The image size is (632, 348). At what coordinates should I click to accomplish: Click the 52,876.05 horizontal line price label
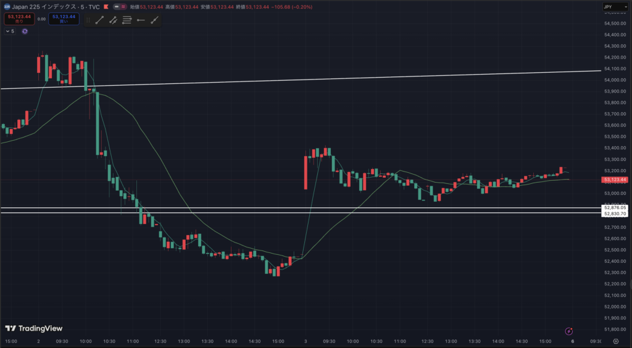[x=615, y=208]
